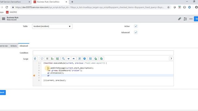Switch to the When to run tab
The height and width of the screenshot is (111, 198).
(4, 46)
